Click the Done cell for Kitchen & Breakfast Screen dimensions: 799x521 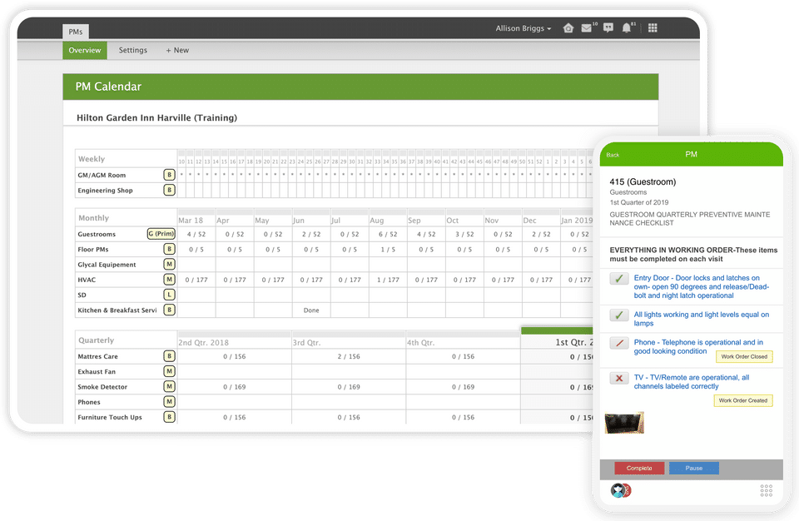click(x=311, y=310)
